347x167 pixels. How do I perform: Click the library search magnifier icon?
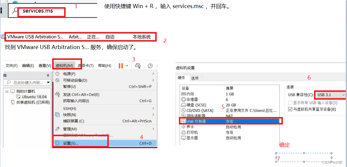tap(9, 83)
